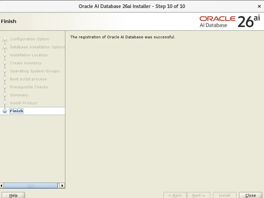Click the greyed-out Next button
This screenshot has height=198, width=264.
tap(199, 195)
